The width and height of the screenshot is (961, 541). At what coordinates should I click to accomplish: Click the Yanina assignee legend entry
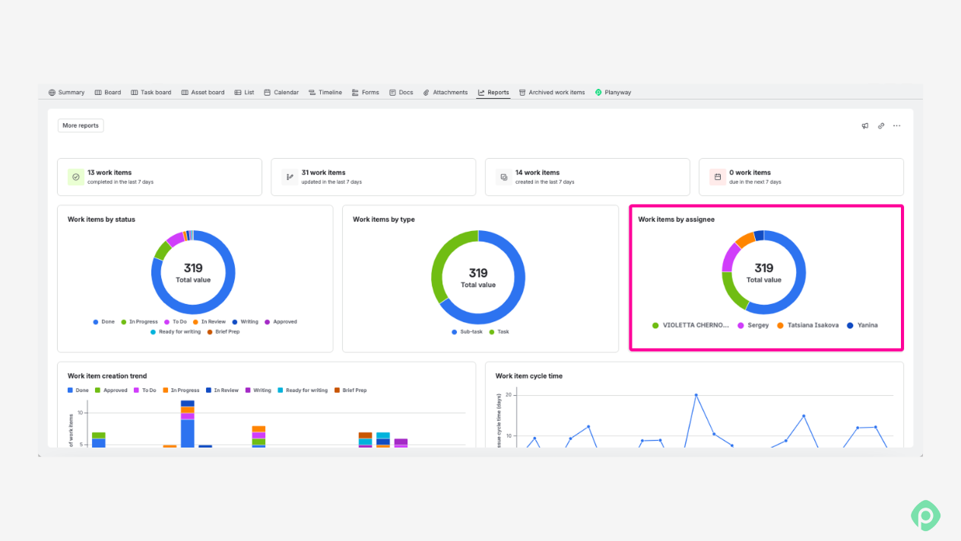862,325
